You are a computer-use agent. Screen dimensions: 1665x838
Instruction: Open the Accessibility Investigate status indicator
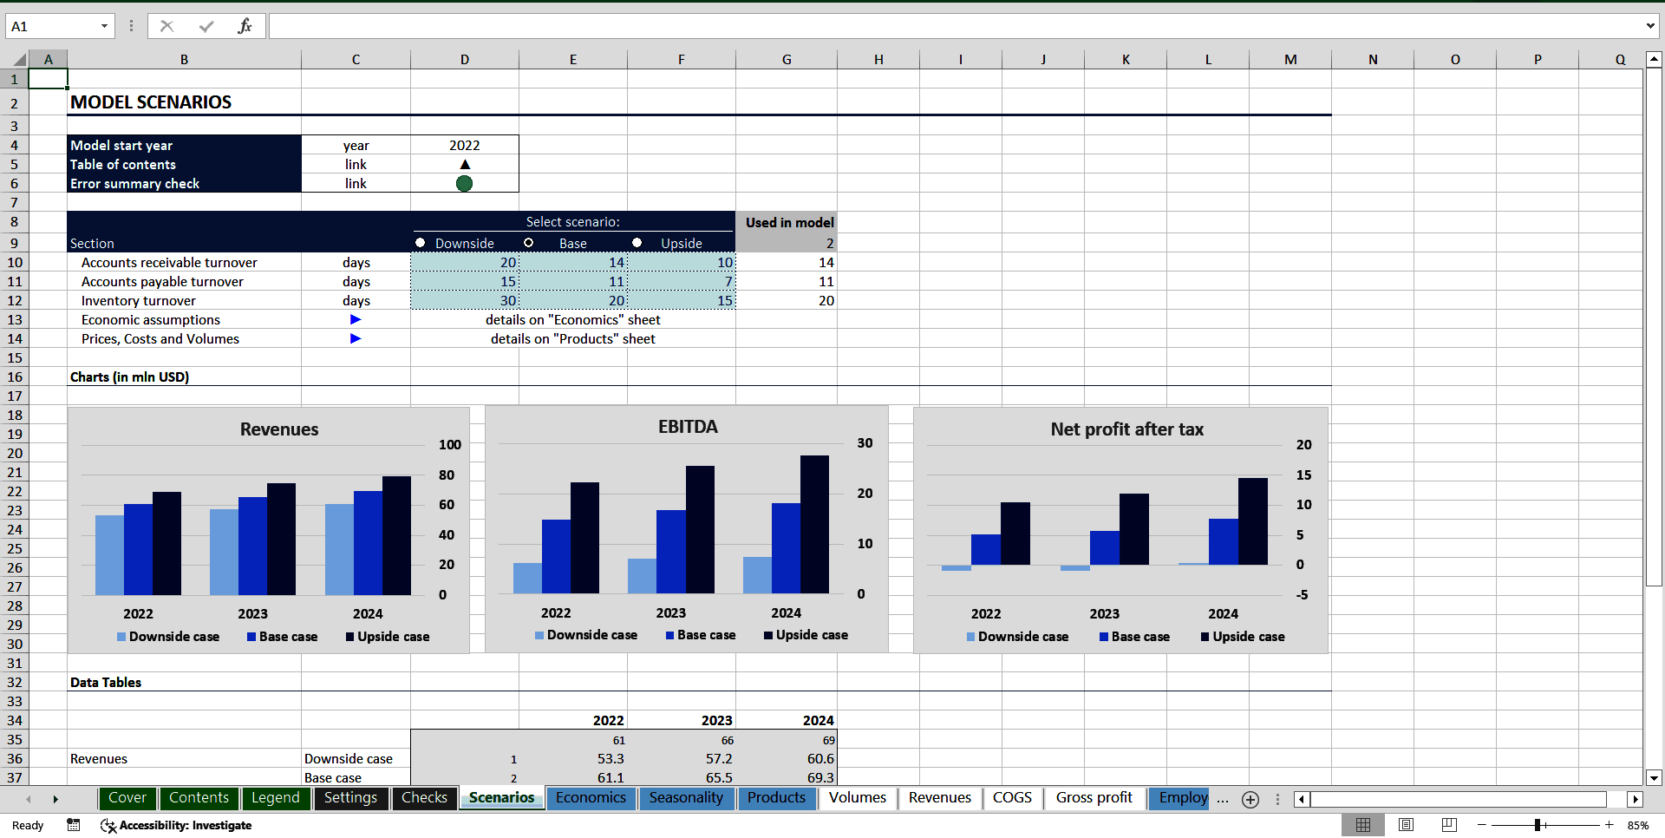[x=176, y=825]
